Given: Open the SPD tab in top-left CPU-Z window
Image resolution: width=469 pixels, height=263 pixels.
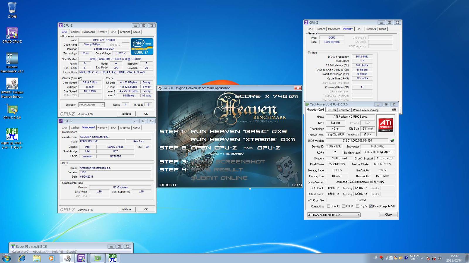Looking at the screenshot, I should (x=113, y=32).
